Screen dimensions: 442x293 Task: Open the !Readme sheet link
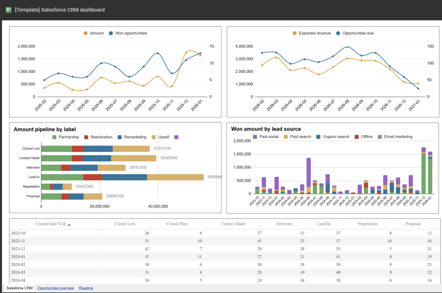[85, 288]
